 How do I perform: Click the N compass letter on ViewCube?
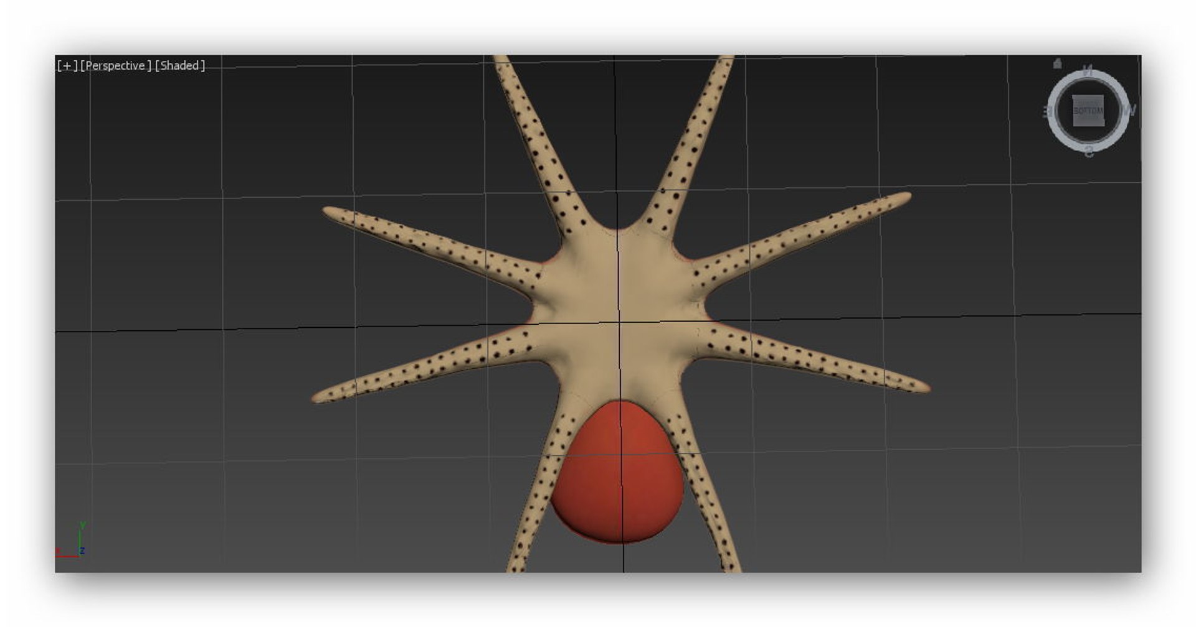click(x=1088, y=70)
